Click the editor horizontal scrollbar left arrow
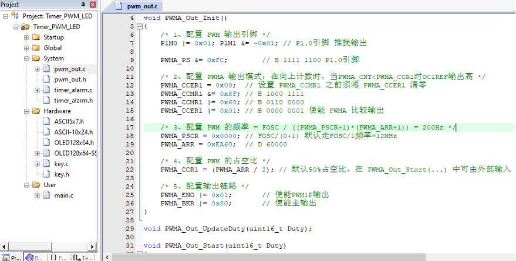This screenshot has width=516, height=261. tap(107, 257)
